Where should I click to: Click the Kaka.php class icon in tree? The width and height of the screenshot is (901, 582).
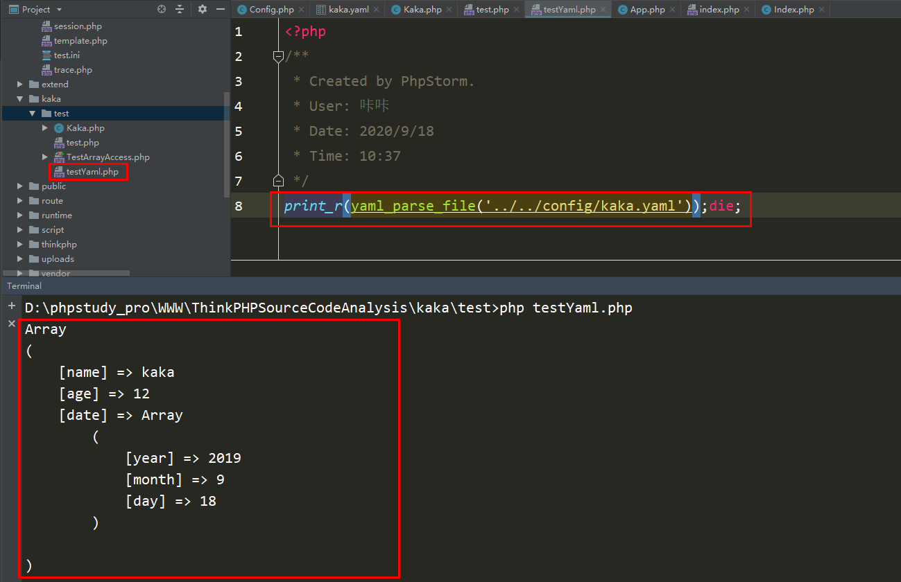[x=59, y=128]
